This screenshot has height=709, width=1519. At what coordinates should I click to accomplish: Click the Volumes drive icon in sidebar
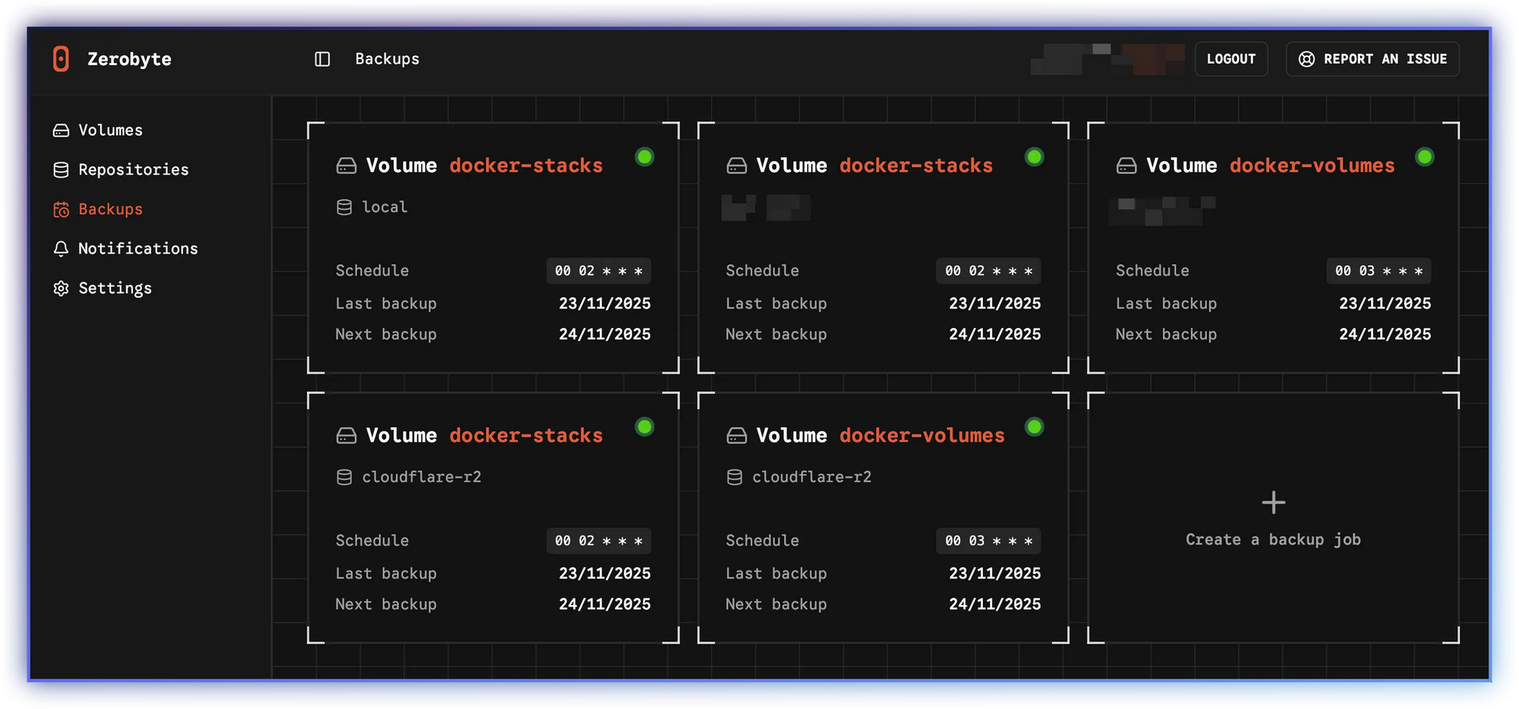[61, 131]
